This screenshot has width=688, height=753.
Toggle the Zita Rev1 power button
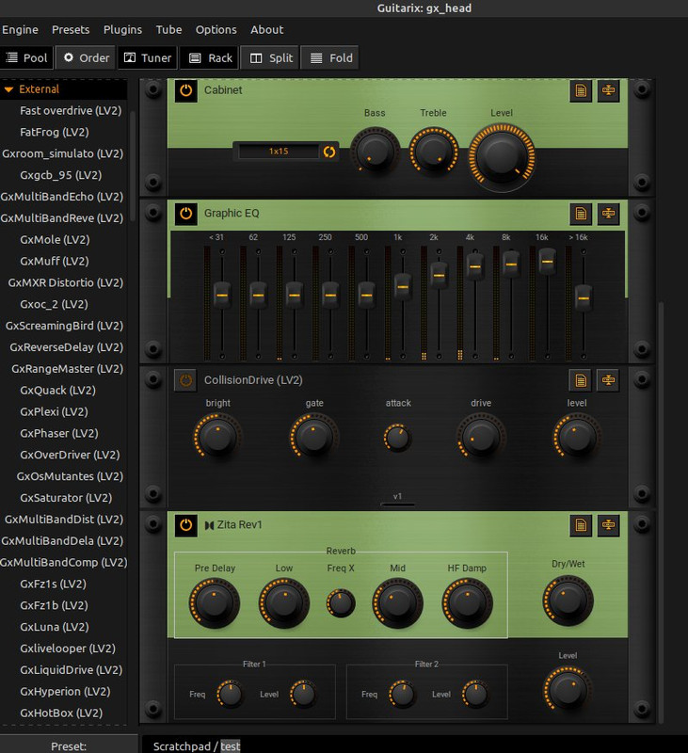point(185,525)
